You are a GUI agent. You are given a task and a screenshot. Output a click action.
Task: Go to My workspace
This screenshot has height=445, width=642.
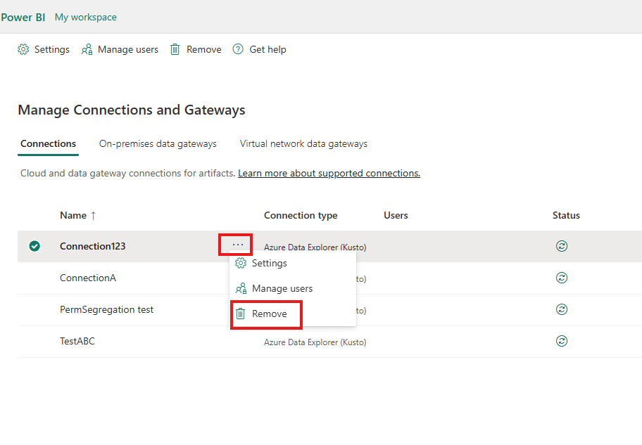tap(86, 17)
